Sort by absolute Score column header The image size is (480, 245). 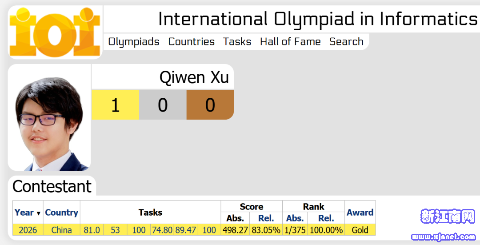pyautogui.click(x=235, y=218)
